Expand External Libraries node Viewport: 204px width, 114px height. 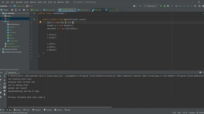pyautogui.click(x=1, y=49)
